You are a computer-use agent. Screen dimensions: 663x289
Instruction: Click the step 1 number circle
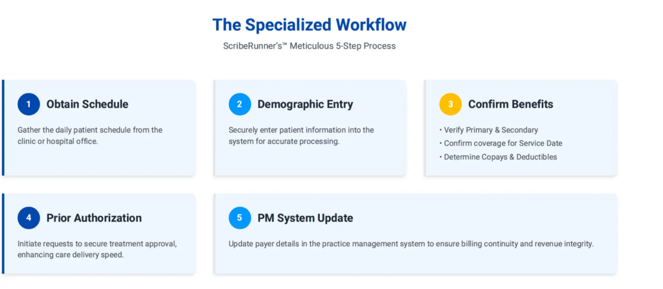click(28, 104)
